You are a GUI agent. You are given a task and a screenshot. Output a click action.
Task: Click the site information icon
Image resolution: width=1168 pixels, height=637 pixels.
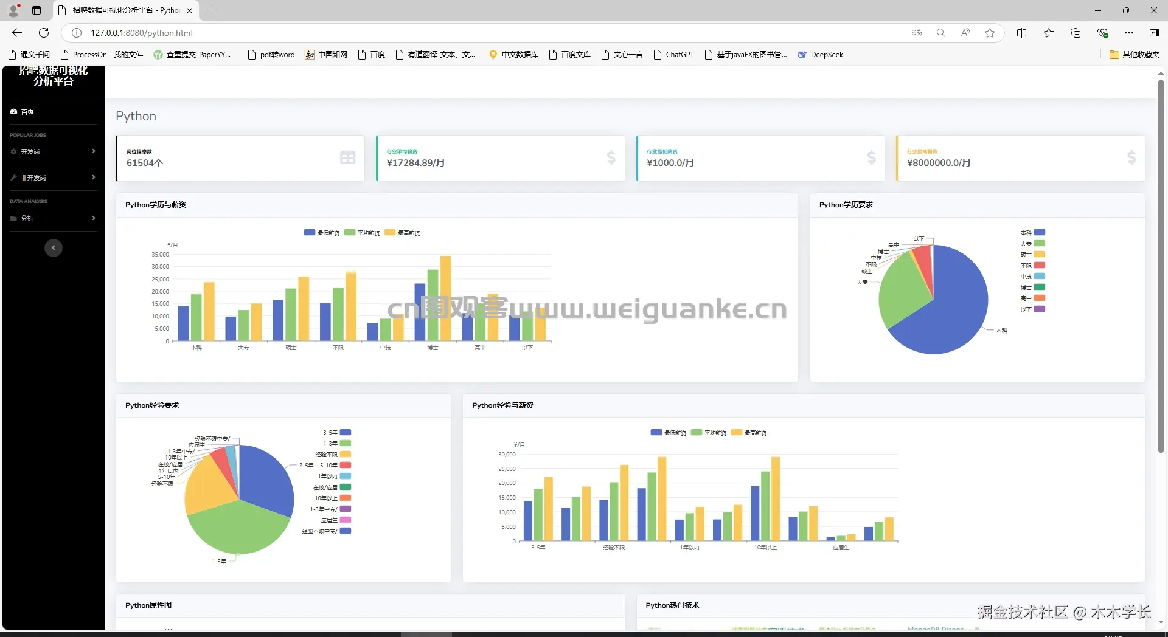[x=77, y=33]
